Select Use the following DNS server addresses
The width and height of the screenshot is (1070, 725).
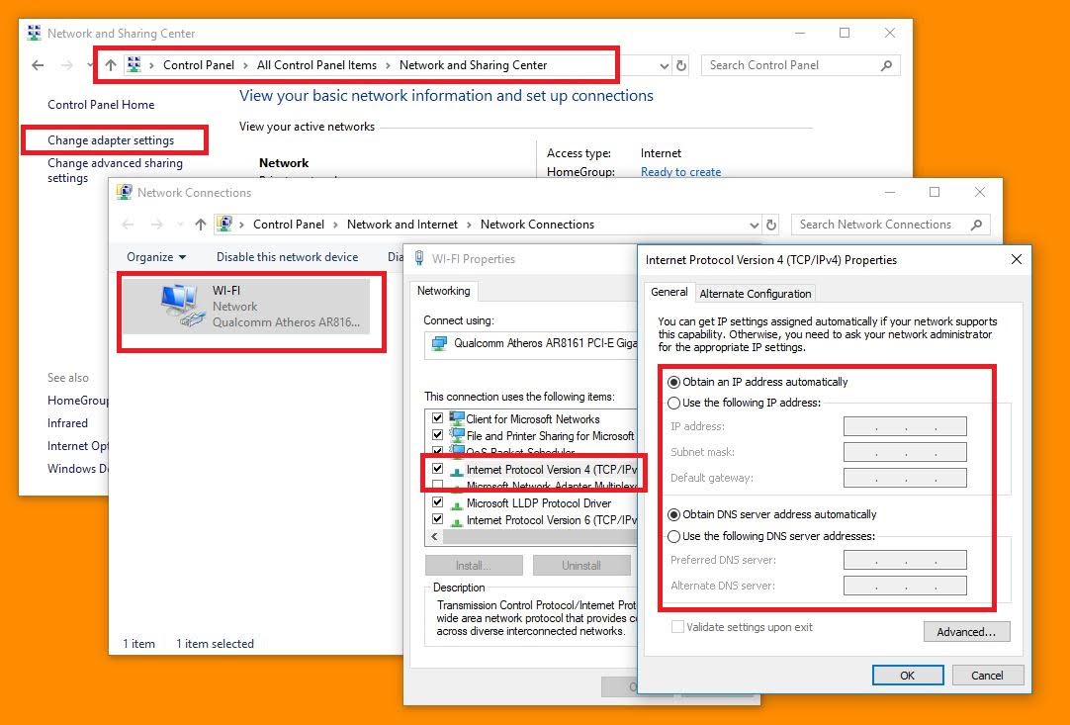[674, 537]
